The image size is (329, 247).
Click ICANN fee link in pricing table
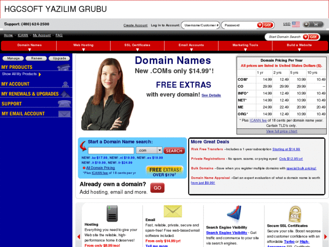pyautogui.click(x=258, y=121)
